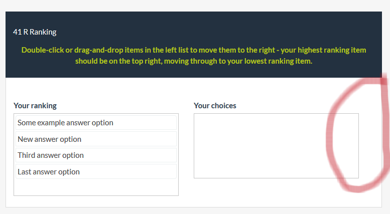390x214 pixels.
Task: Choose the 'Last answer option' item
Action: (x=48, y=172)
